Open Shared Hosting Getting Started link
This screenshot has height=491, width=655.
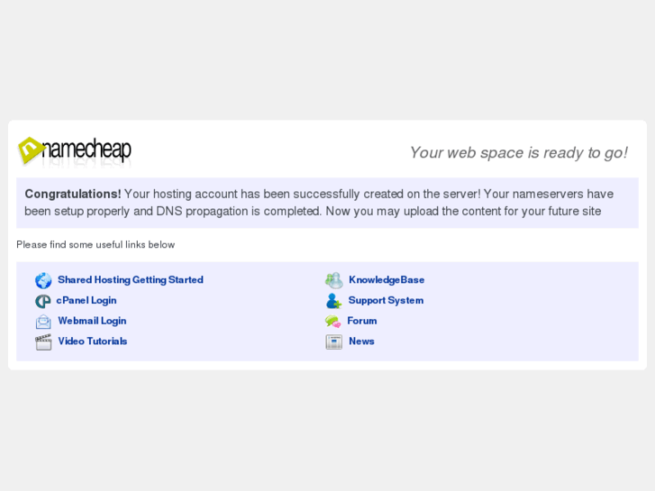(131, 280)
